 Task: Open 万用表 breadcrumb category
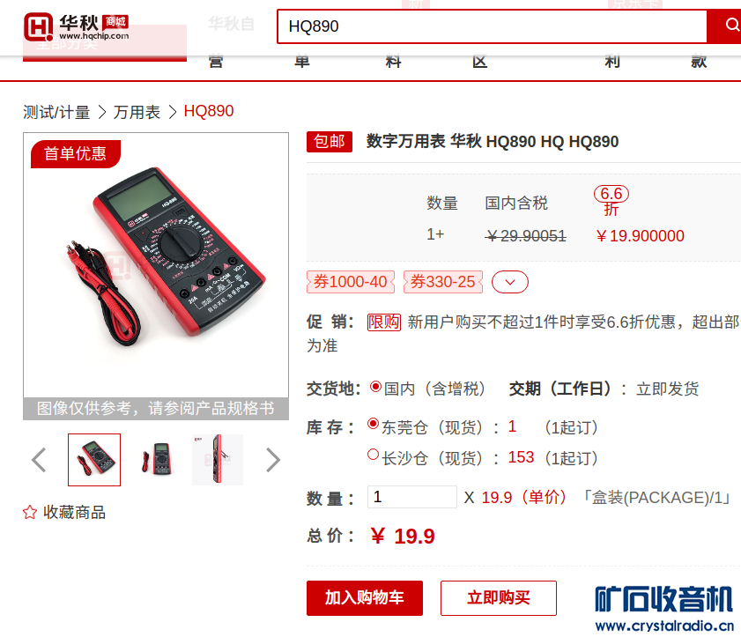click(137, 112)
